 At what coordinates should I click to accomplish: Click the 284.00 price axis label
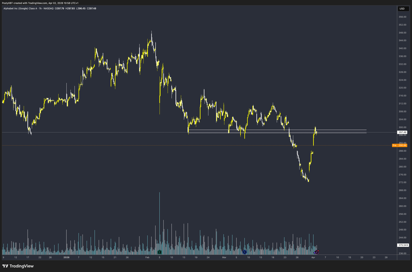pyautogui.click(x=402, y=159)
